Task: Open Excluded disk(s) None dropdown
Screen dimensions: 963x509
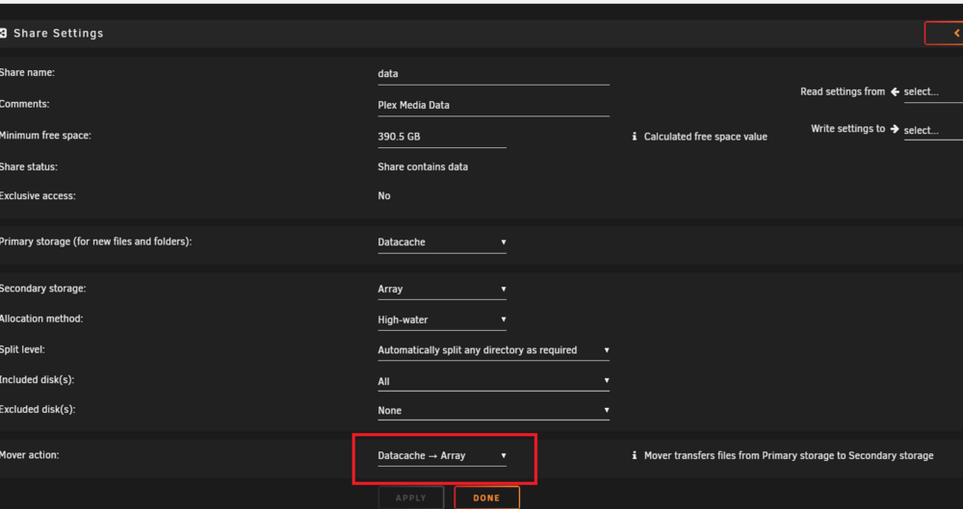Action: point(493,411)
